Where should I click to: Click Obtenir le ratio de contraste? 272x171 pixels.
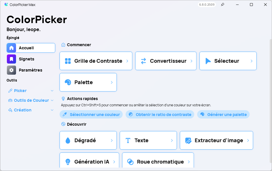click(x=160, y=115)
